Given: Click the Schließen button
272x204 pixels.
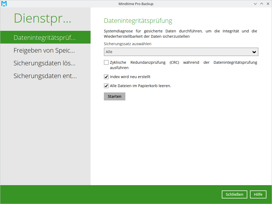Looking at the screenshot, I should [x=234, y=194].
